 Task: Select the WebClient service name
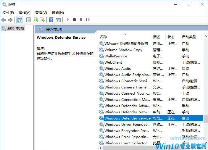click(113, 62)
